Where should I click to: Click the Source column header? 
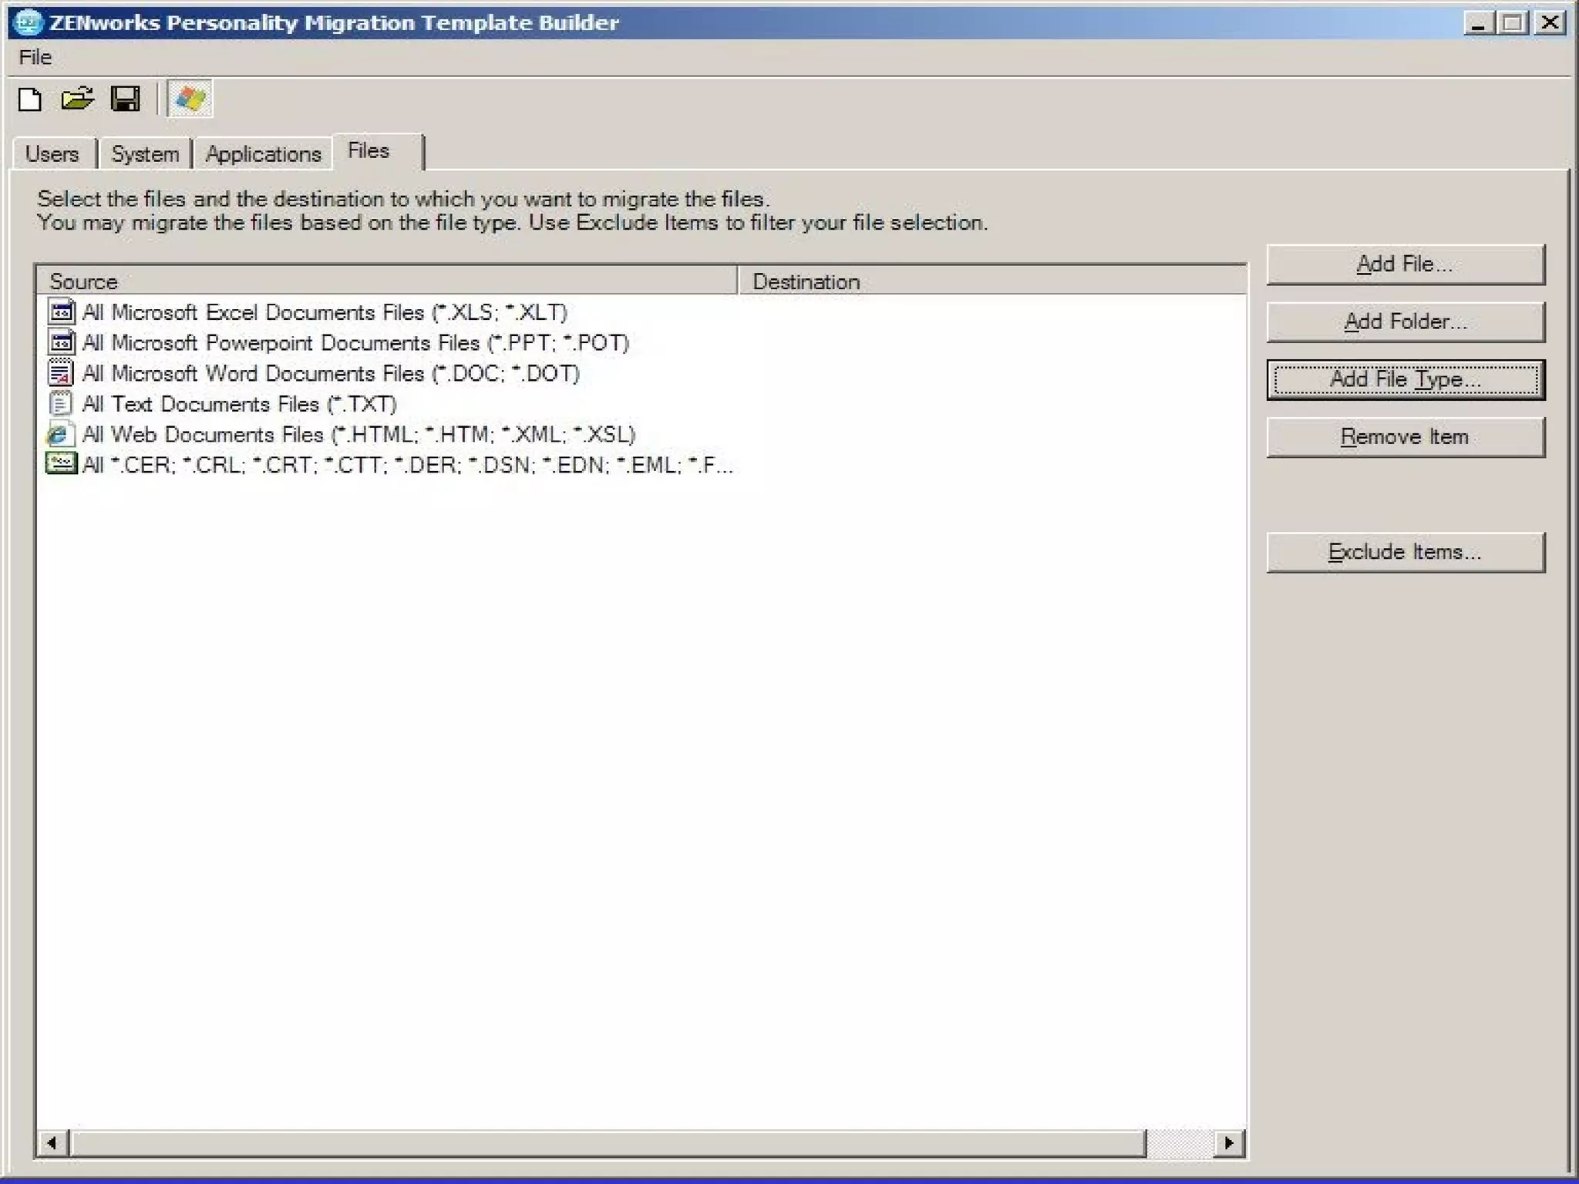(385, 281)
